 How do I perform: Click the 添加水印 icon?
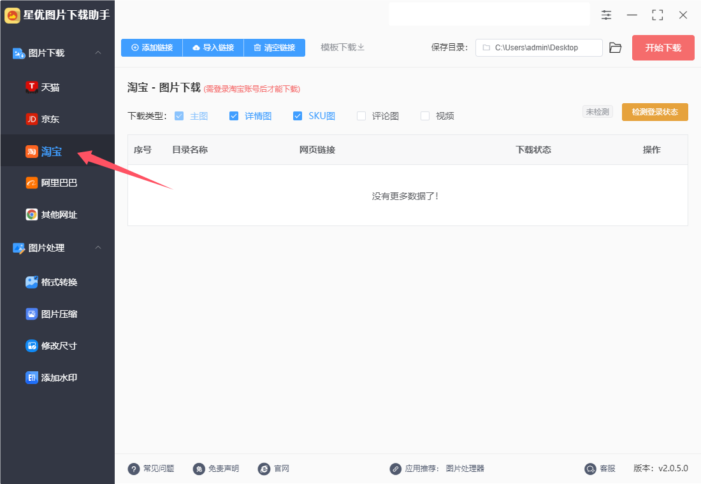tap(31, 378)
